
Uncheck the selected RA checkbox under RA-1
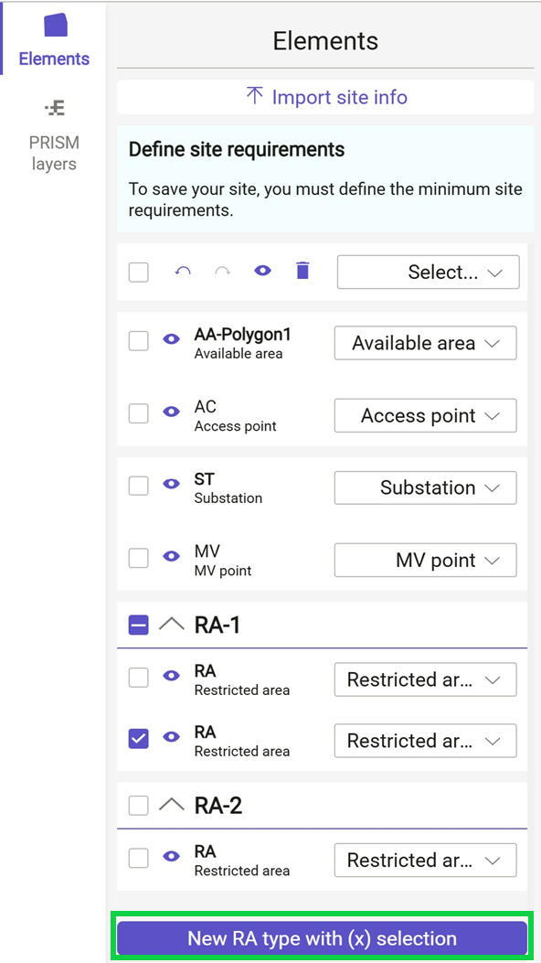(138, 741)
